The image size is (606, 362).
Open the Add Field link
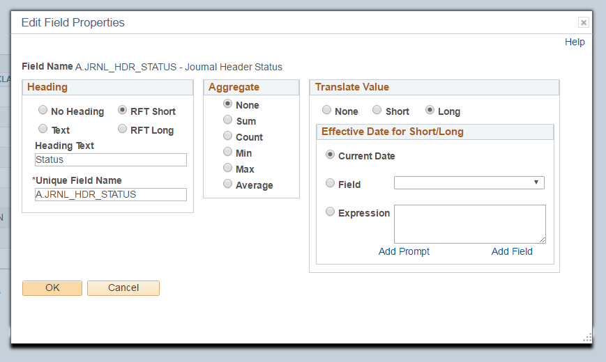click(x=512, y=251)
